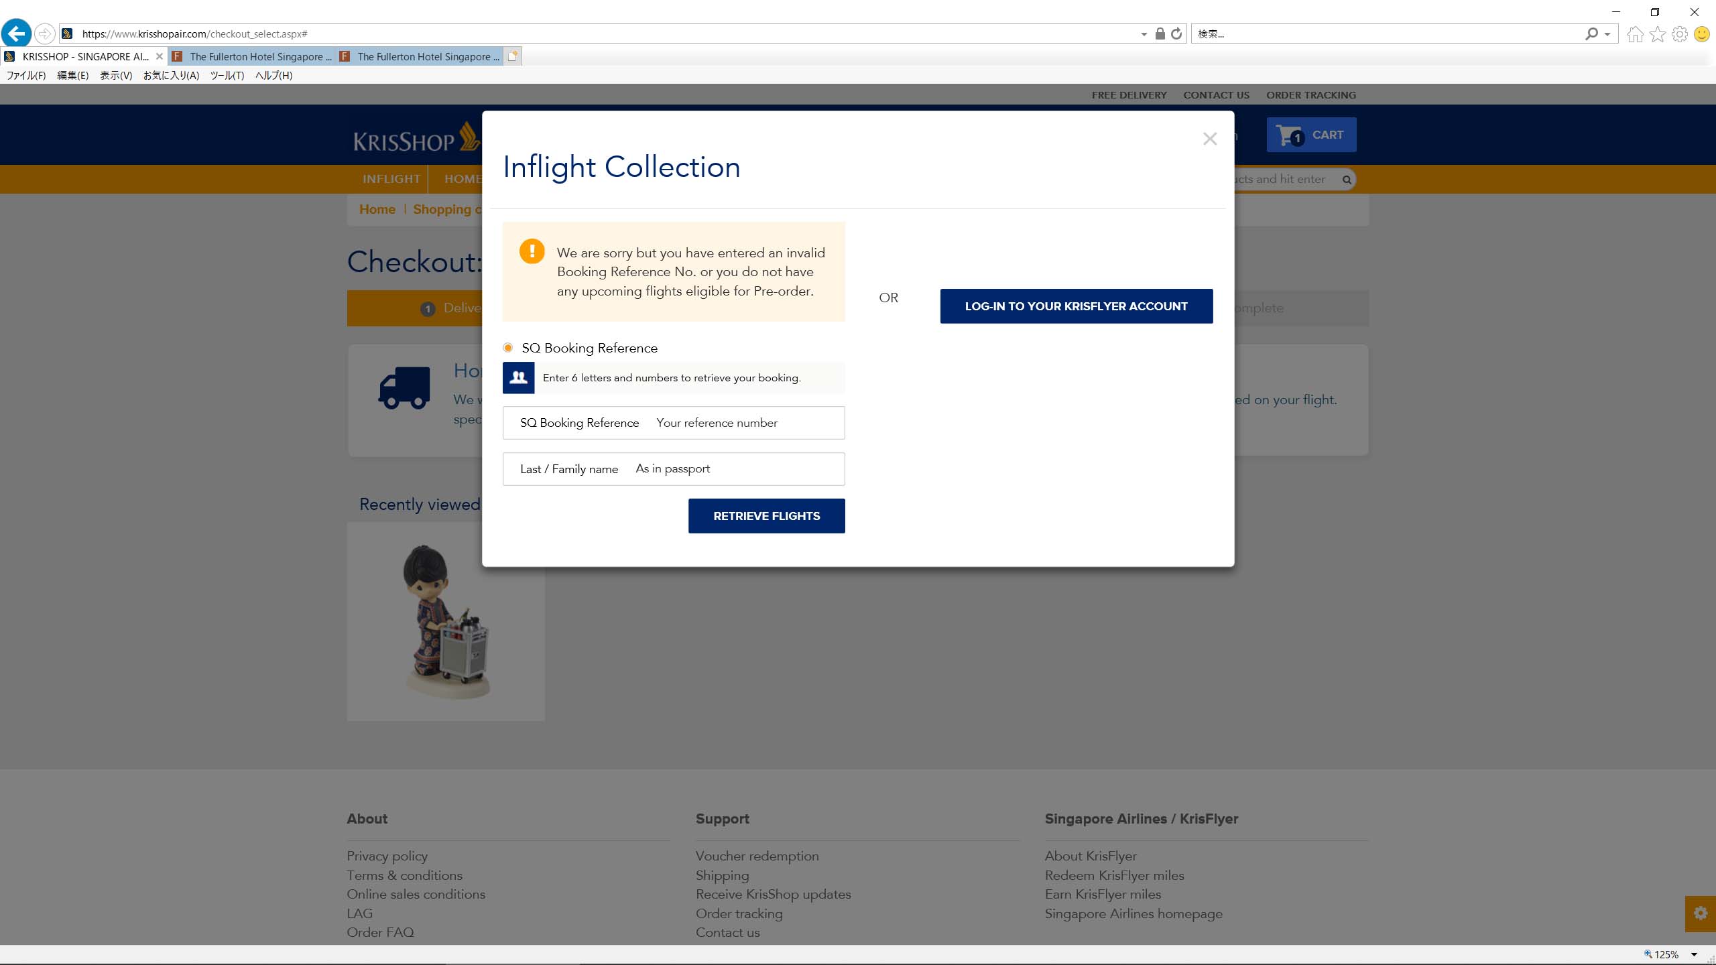This screenshot has height=965, width=1716.
Task: Open the Contact us footer link
Action: coord(727,932)
